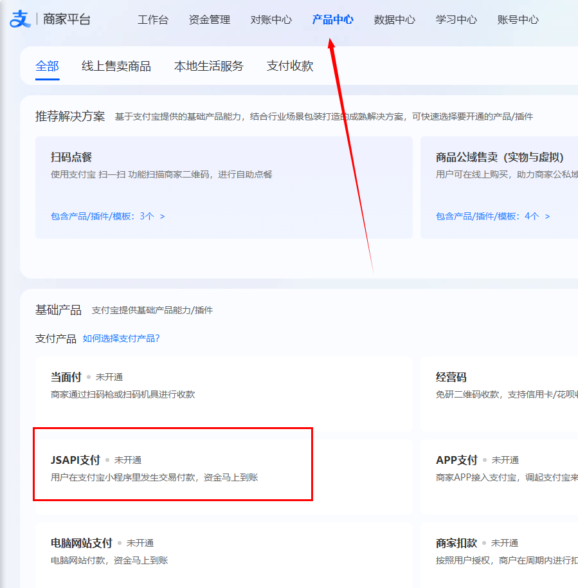Image resolution: width=578 pixels, height=588 pixels.
Task: Click the 支付产品 label
Action: [55, 338]
